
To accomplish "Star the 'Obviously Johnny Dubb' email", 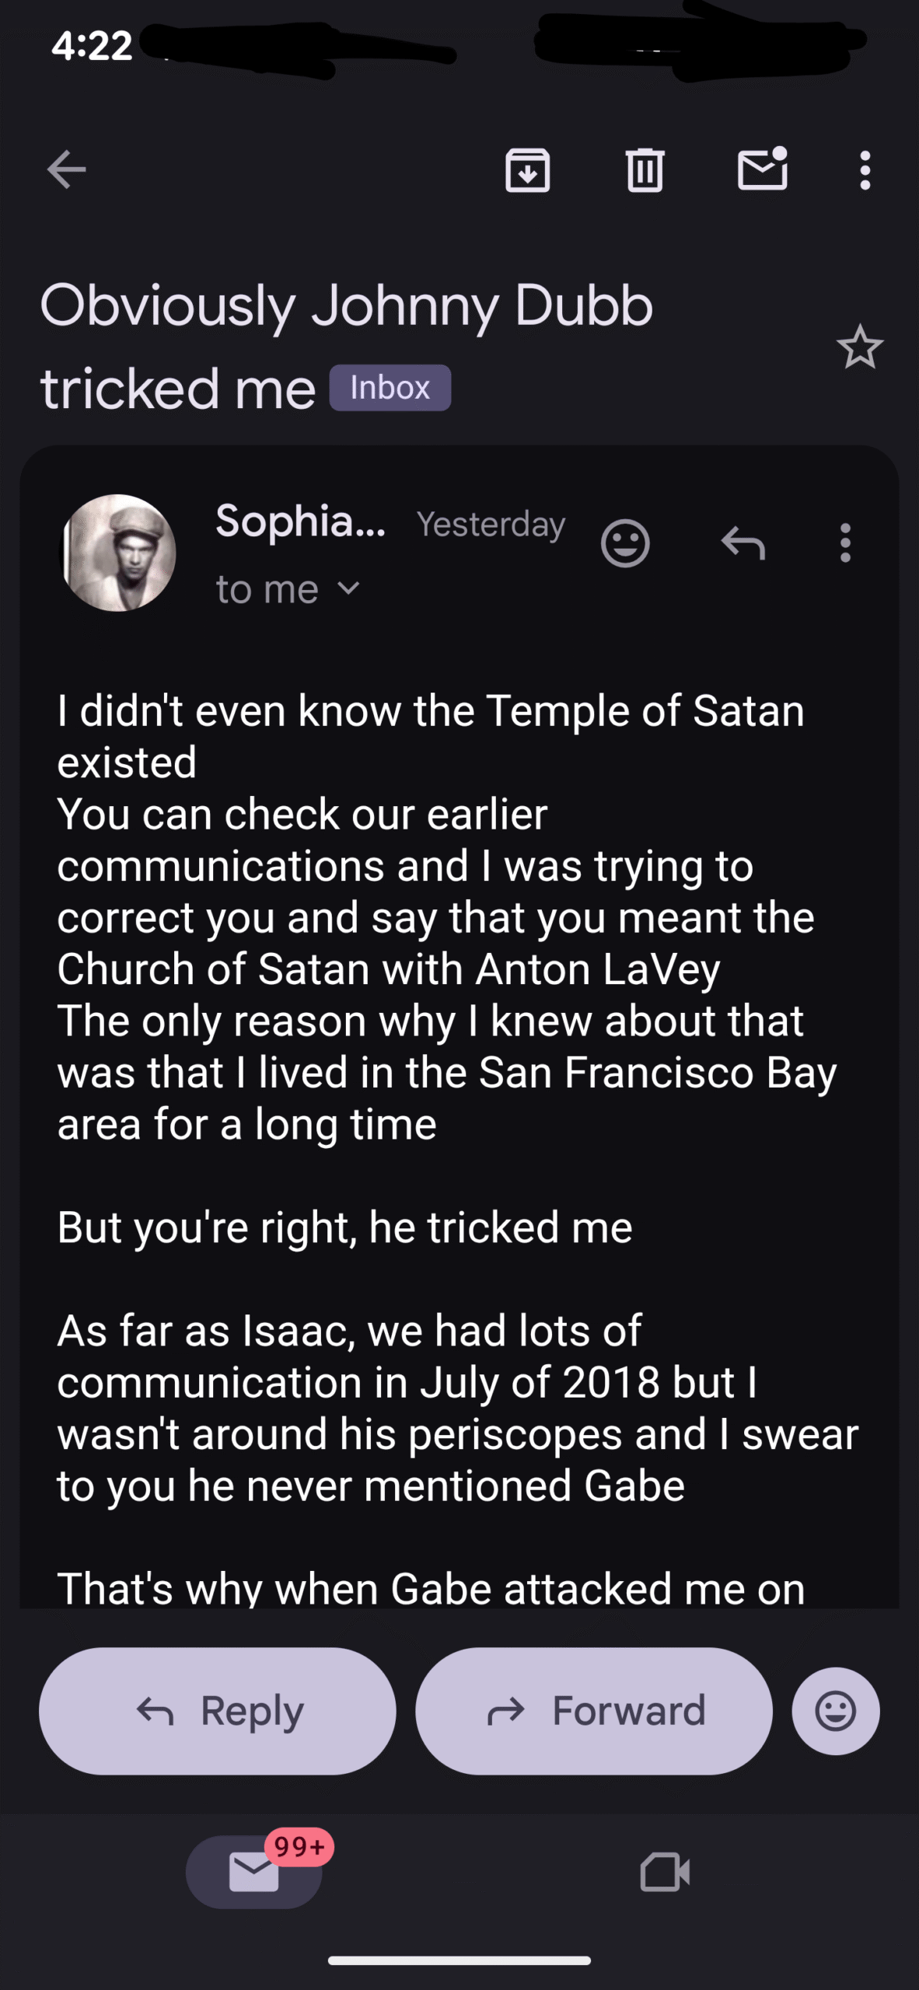I will (859, 347).
